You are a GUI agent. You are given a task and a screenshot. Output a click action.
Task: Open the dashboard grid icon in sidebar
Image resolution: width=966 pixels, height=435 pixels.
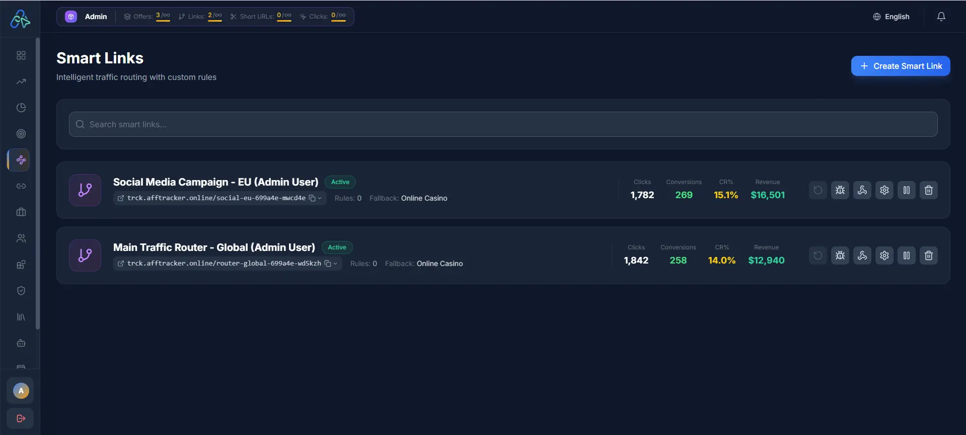tap(21, 55)
